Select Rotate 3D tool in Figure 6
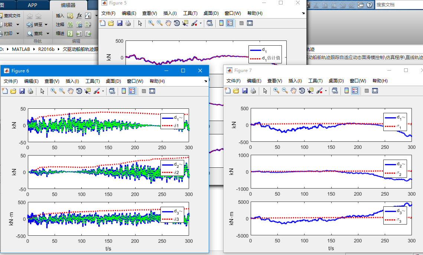Viewport: 423px width, 255px height. coord(79,91)
